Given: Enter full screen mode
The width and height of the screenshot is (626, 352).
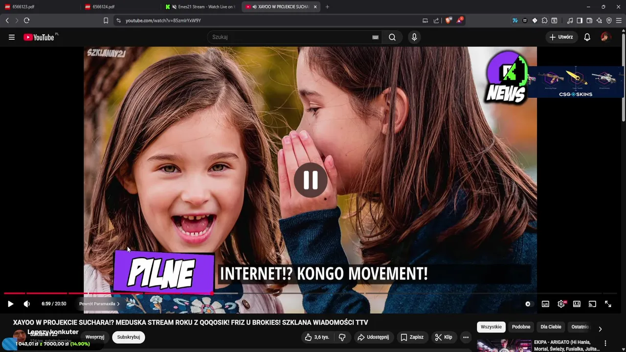Looking at the screenshot, I should pyautogui.click(x=608, y=304).
